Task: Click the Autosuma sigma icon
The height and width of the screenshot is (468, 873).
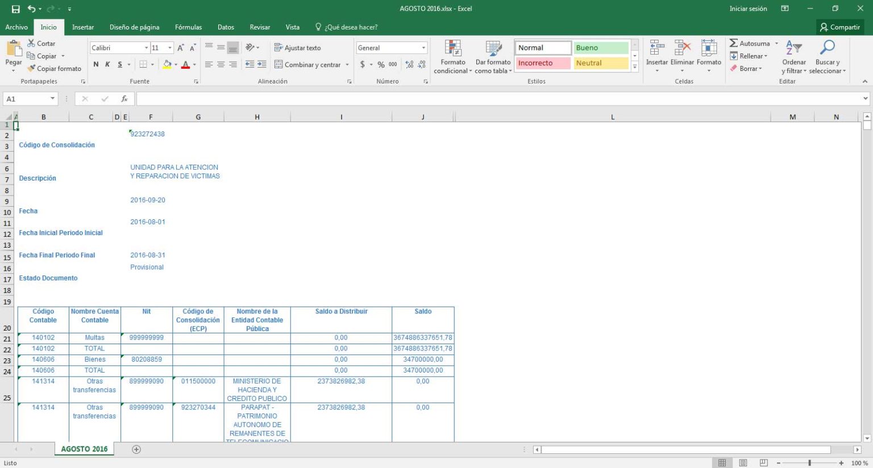Action: 734,43
